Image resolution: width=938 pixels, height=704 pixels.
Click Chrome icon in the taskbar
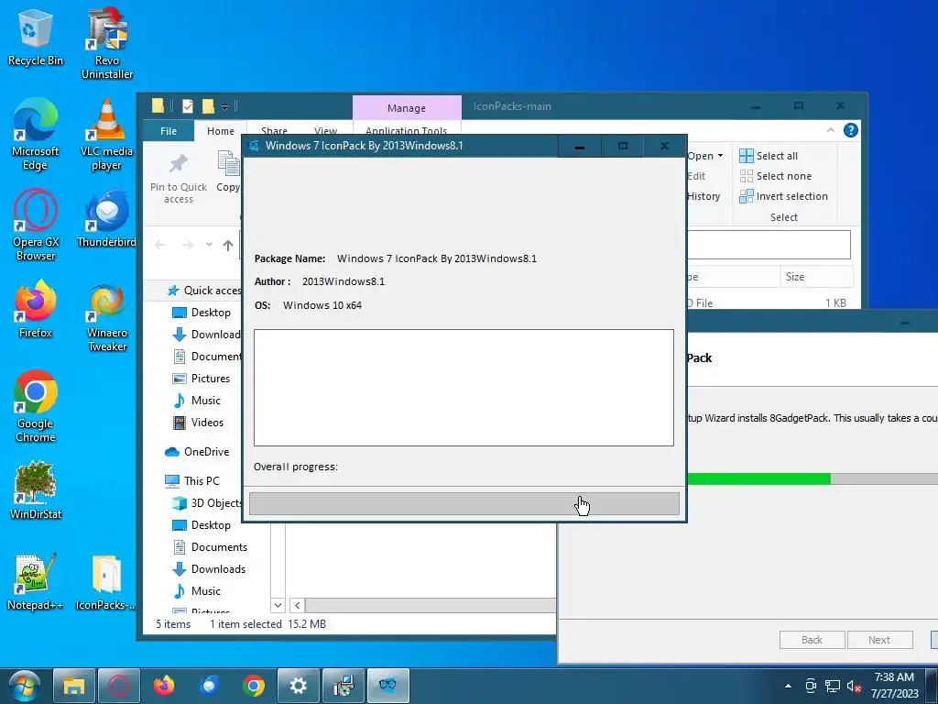(x=254, y=686)
